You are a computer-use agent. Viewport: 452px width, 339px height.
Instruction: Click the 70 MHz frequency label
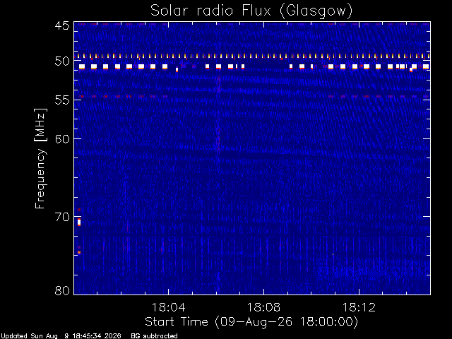[62, 217]
